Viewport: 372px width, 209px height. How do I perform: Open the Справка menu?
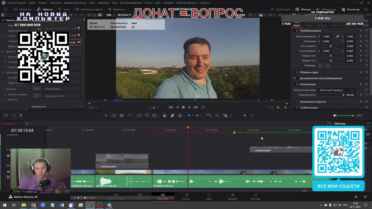[x=205, y=3]
